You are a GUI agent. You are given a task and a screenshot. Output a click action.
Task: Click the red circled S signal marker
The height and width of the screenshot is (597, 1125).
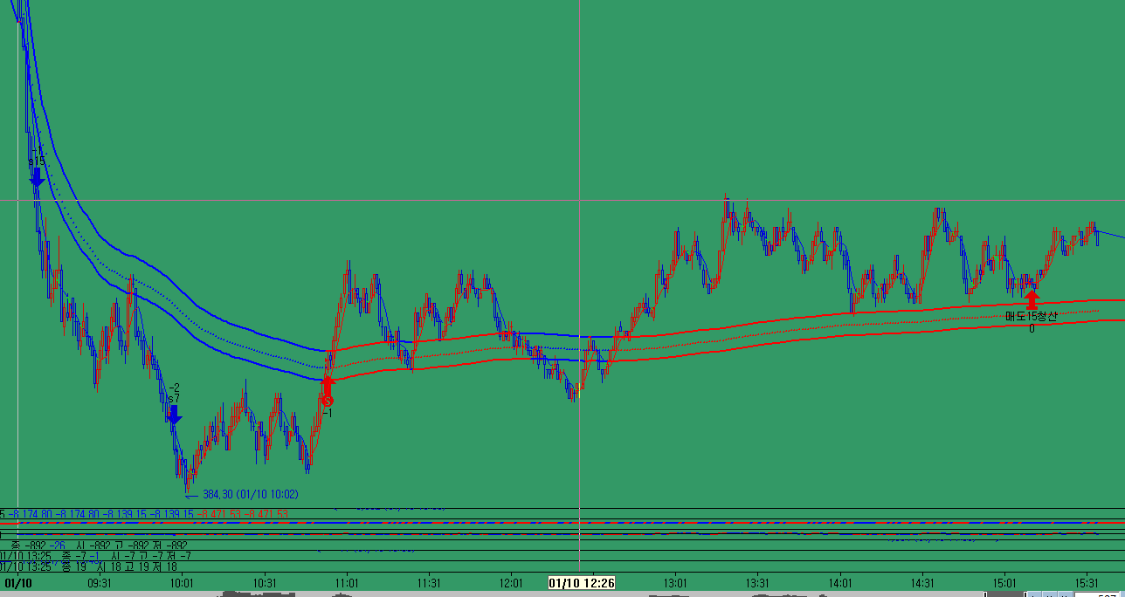coord(327,401)
